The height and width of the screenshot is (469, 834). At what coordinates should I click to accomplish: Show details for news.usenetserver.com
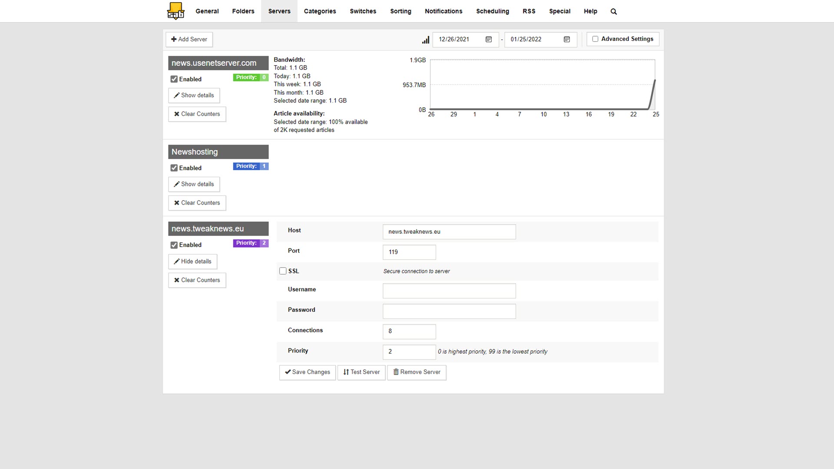194,96
